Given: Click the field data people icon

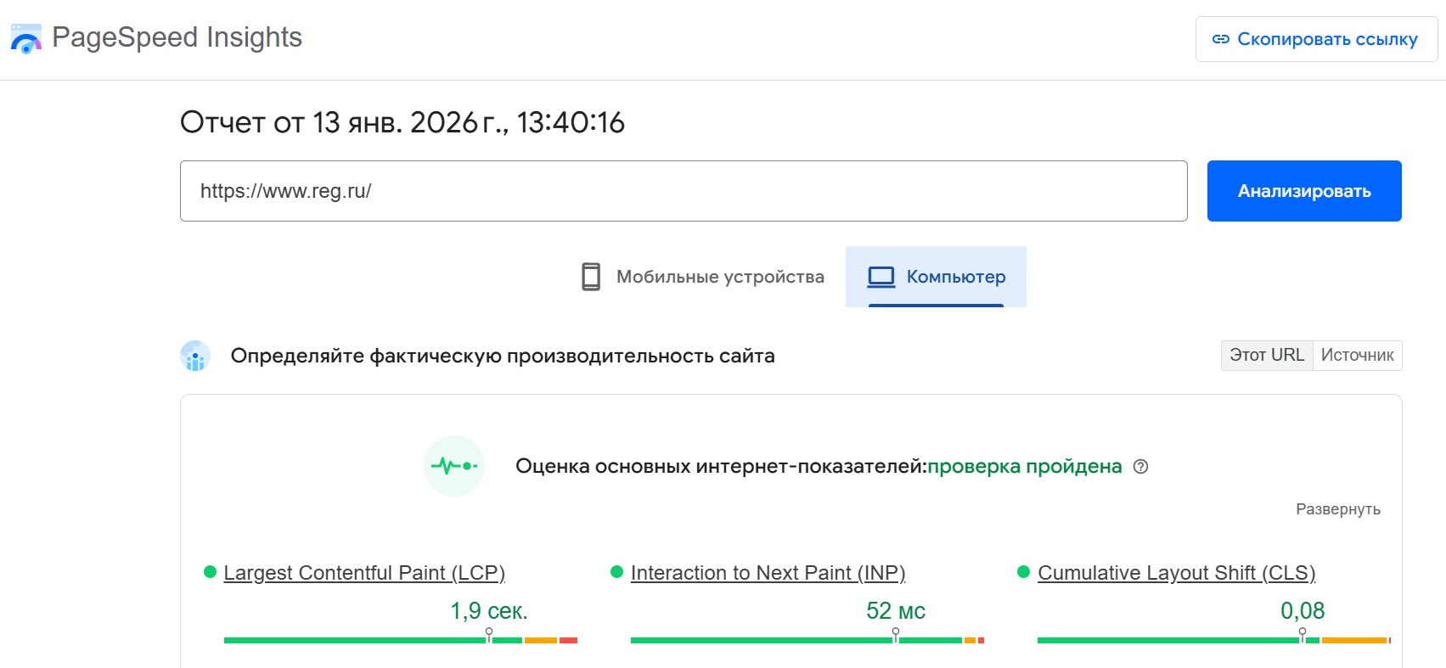Looking at the screenshot, I should pyautogui.click(x=195, y=356).
